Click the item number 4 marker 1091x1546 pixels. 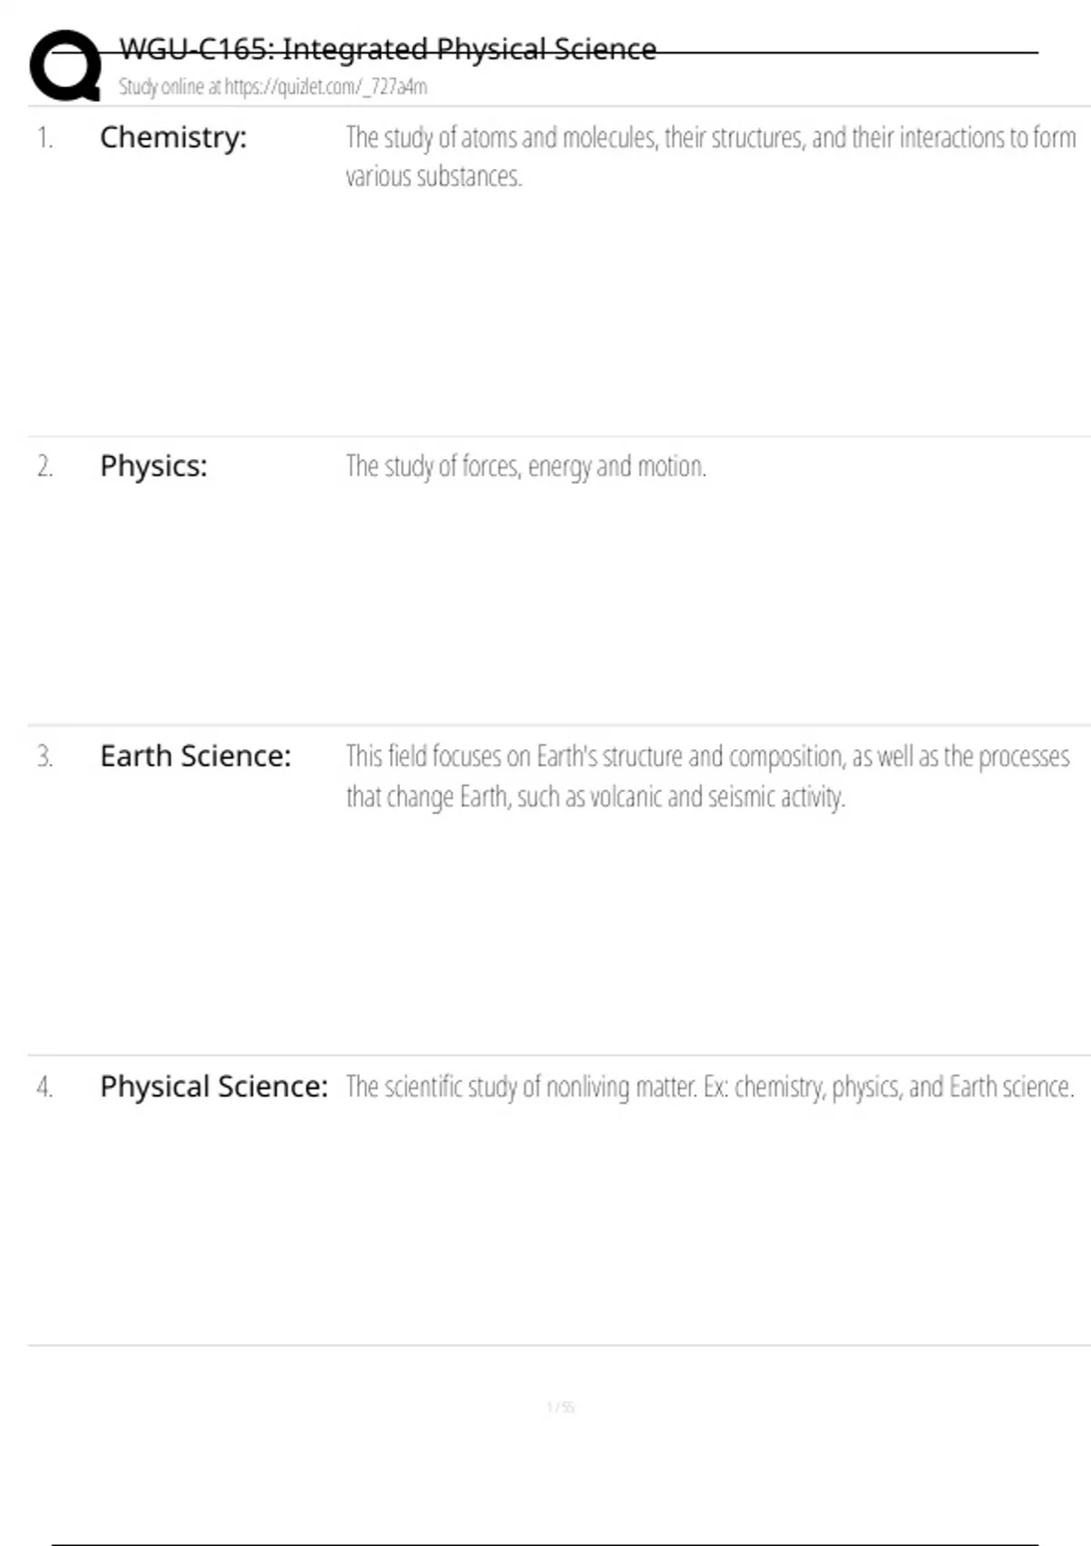[x=45, y=1088]
